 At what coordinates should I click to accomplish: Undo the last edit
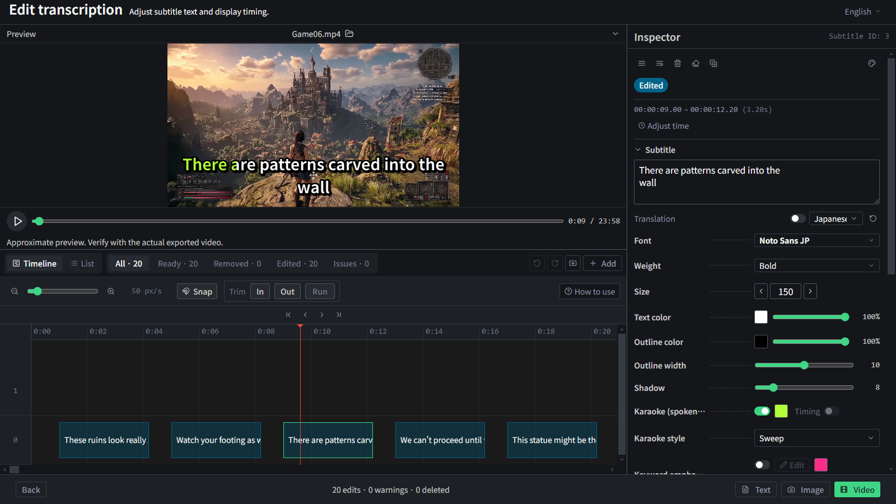(537, 263)
